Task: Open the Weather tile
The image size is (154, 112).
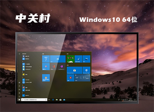Action: 82,78
